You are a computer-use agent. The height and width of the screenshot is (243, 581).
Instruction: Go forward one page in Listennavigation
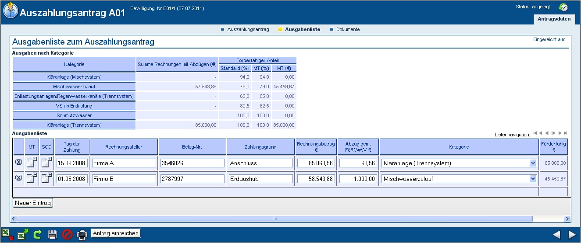[x=560, y=133]
